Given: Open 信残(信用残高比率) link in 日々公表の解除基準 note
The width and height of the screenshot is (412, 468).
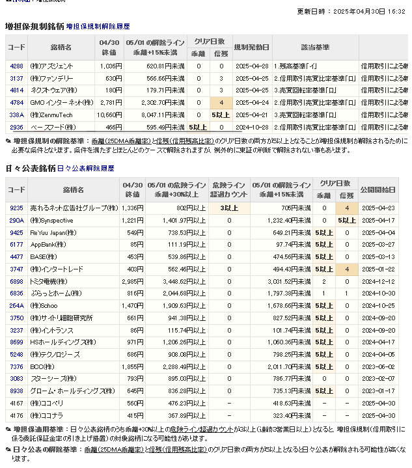Looking at the screenshot, I should [178, 450].
